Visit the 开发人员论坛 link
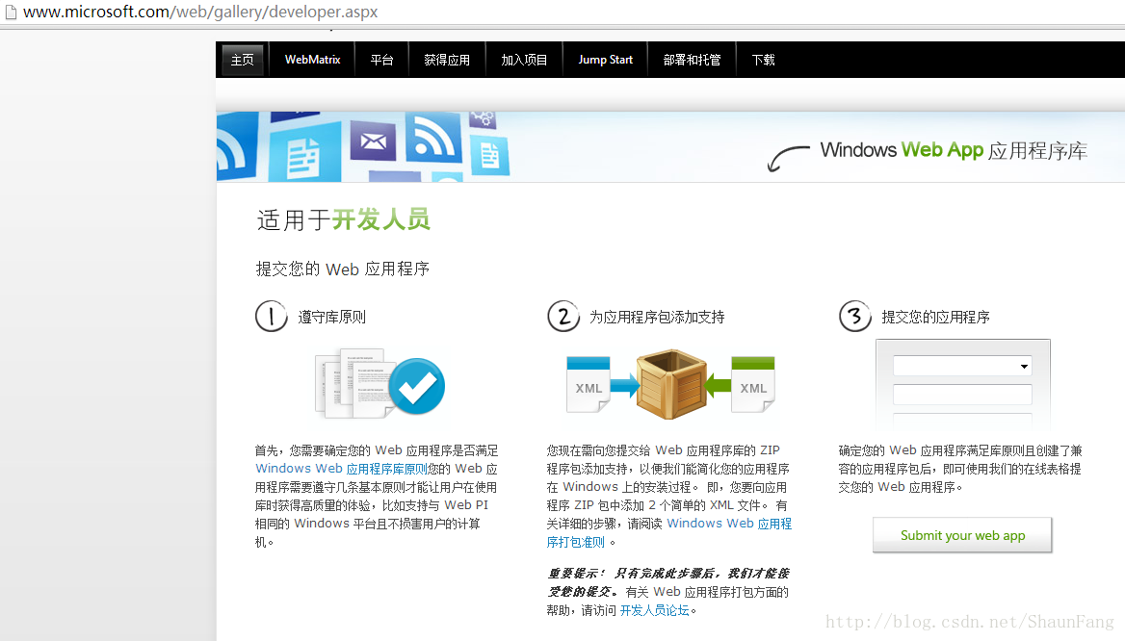Screen dimensions: 1125x641 coord(654,610)
